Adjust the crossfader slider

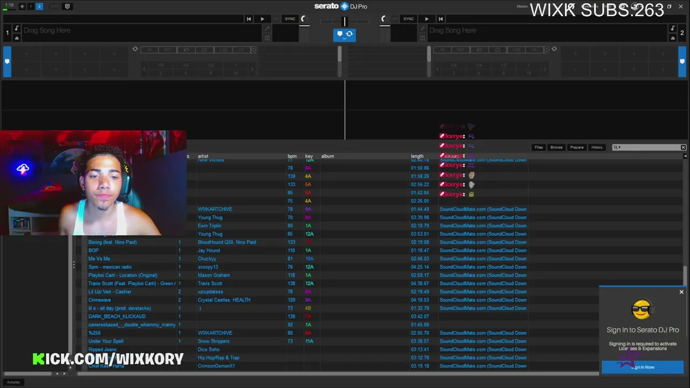[x=344, y=22]
